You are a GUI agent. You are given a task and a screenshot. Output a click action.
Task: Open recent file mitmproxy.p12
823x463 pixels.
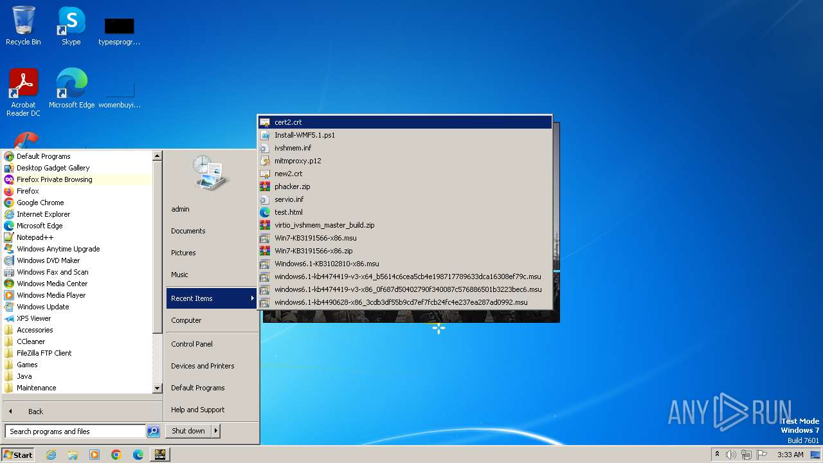[x=405, y=161]
